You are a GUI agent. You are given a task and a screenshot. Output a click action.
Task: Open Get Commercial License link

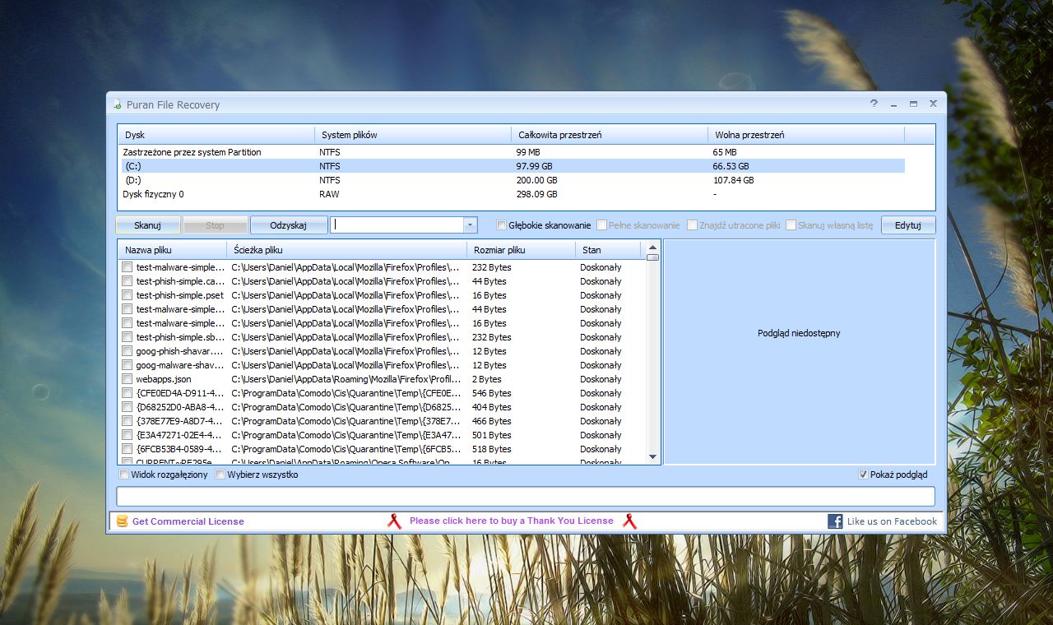[188, 521]
